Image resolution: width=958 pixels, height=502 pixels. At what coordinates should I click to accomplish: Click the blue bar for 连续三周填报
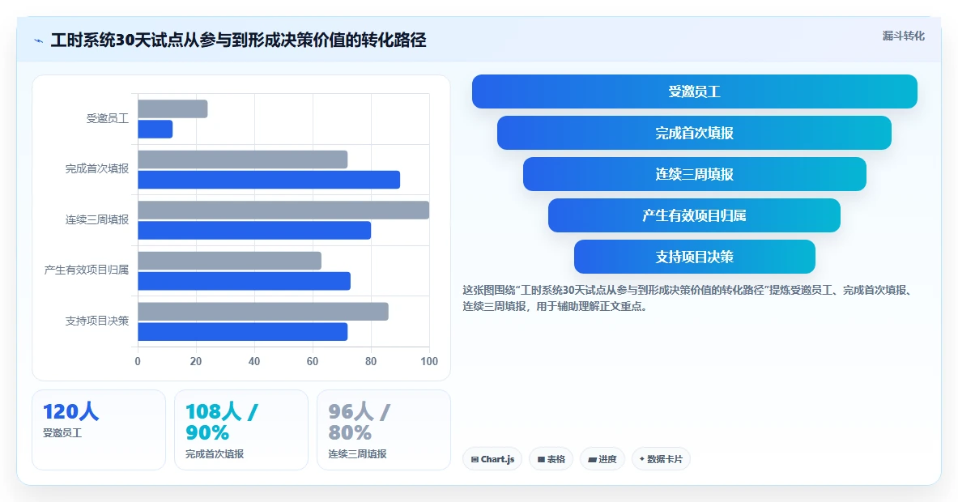[254, 230]
